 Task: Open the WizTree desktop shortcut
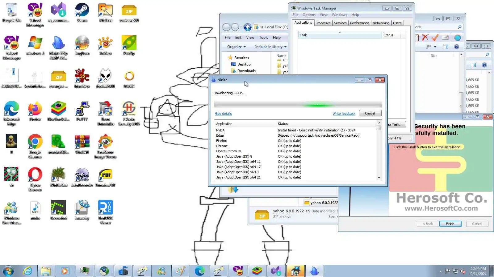[106, 13]
